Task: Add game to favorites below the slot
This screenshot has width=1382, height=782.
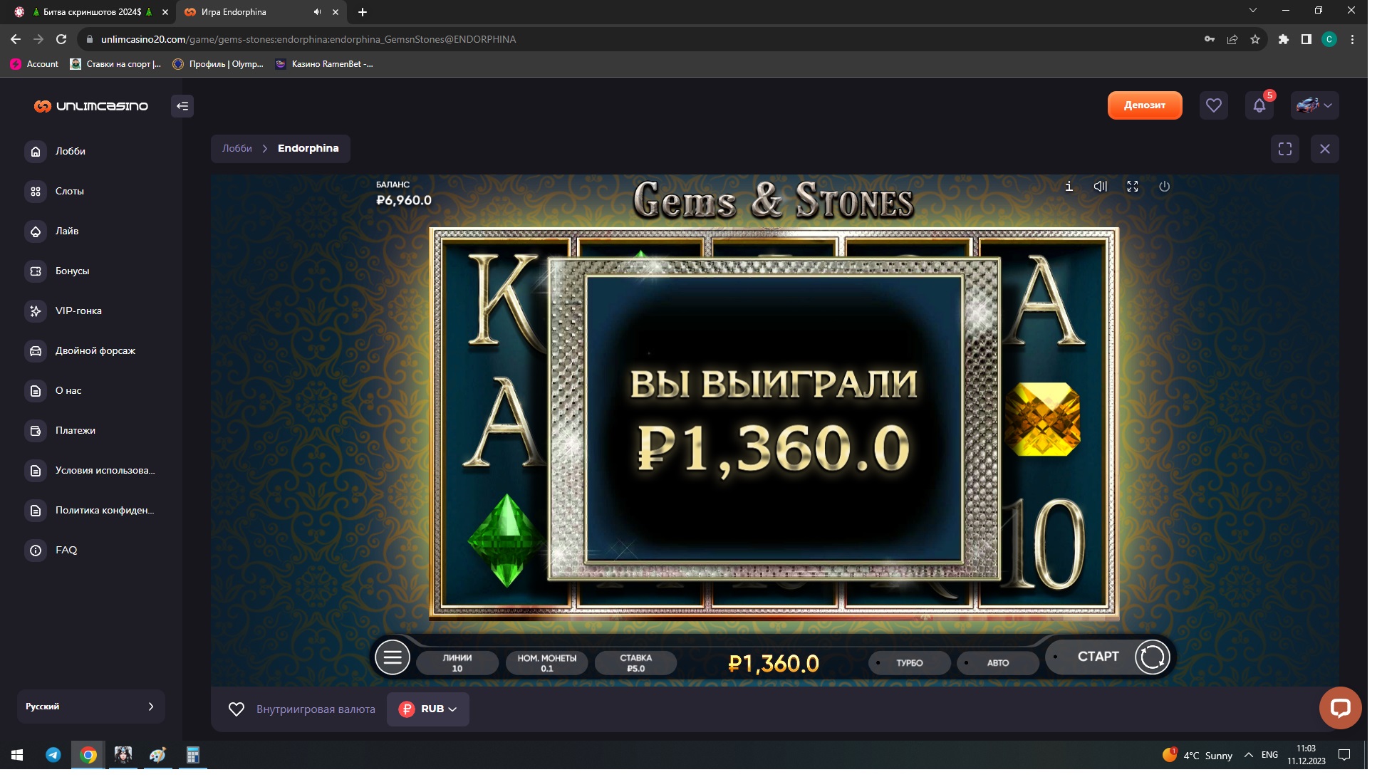Action: (237, 709)
